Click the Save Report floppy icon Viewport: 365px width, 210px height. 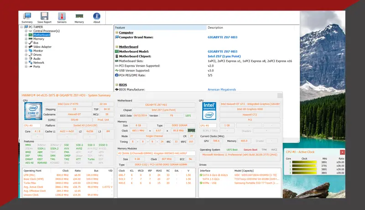click(x=44, y=16)
